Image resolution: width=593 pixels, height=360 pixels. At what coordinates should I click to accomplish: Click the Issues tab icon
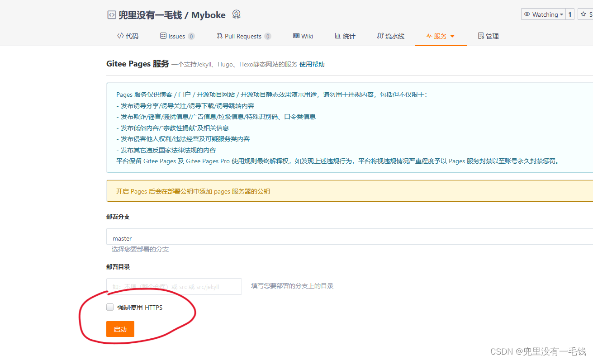pos(163,36)
